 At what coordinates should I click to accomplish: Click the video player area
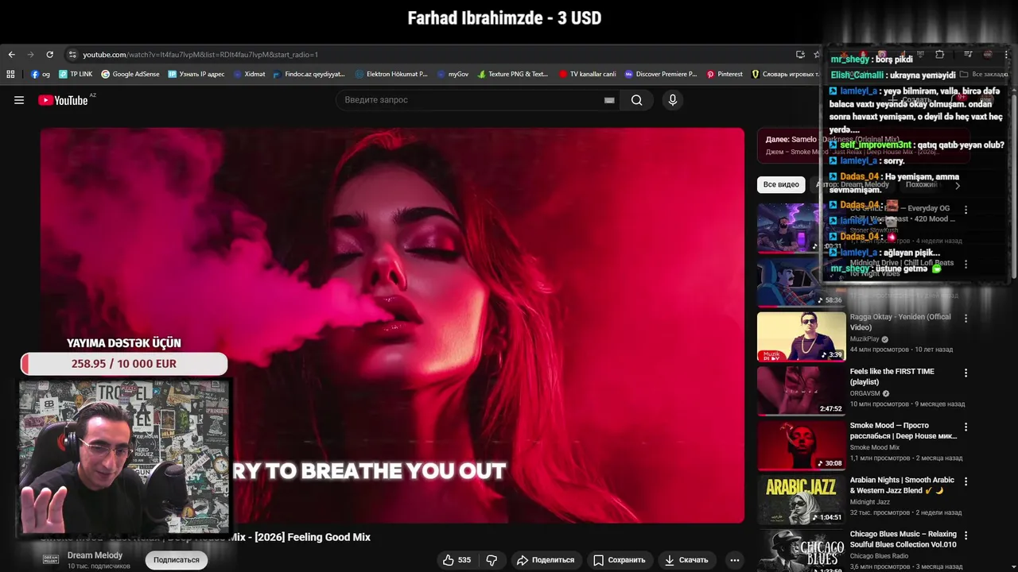click(392, 326)
